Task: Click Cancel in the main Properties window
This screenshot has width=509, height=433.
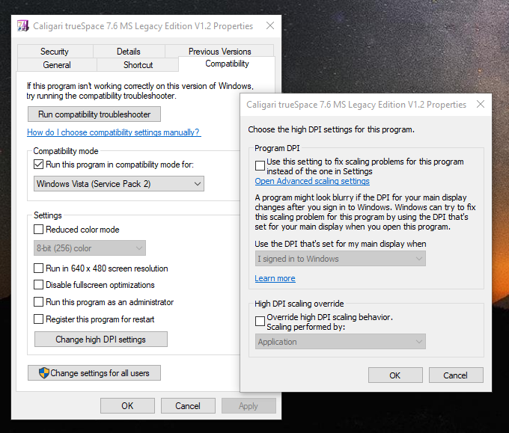Action: [188, 406]
